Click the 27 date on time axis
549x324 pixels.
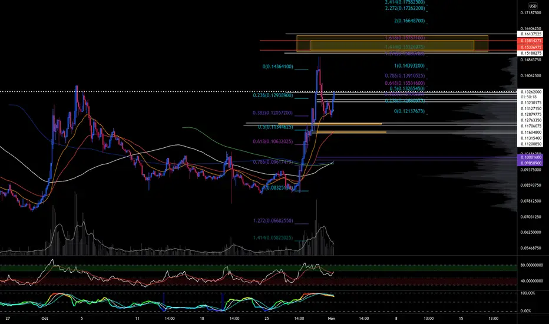8,318
